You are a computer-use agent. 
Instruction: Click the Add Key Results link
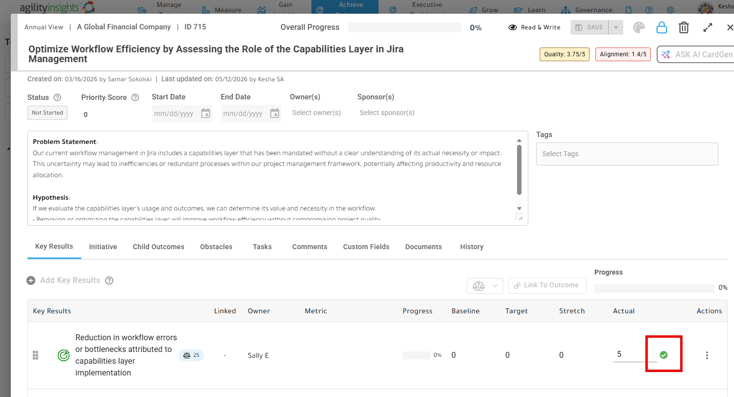pos(70,280)
